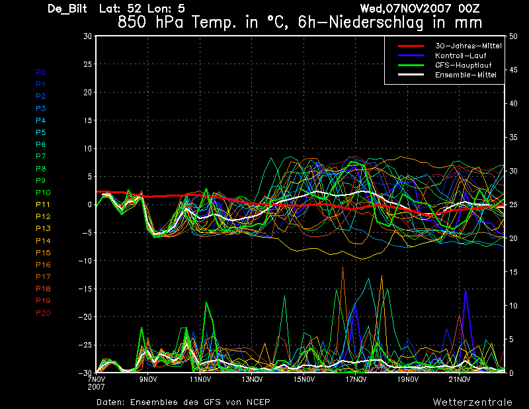
Task: Click the 13NOV date axis label
Action: [252, 379]
